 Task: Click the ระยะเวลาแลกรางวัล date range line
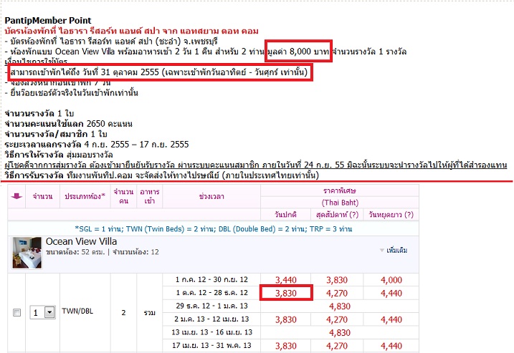pos(97,145)
